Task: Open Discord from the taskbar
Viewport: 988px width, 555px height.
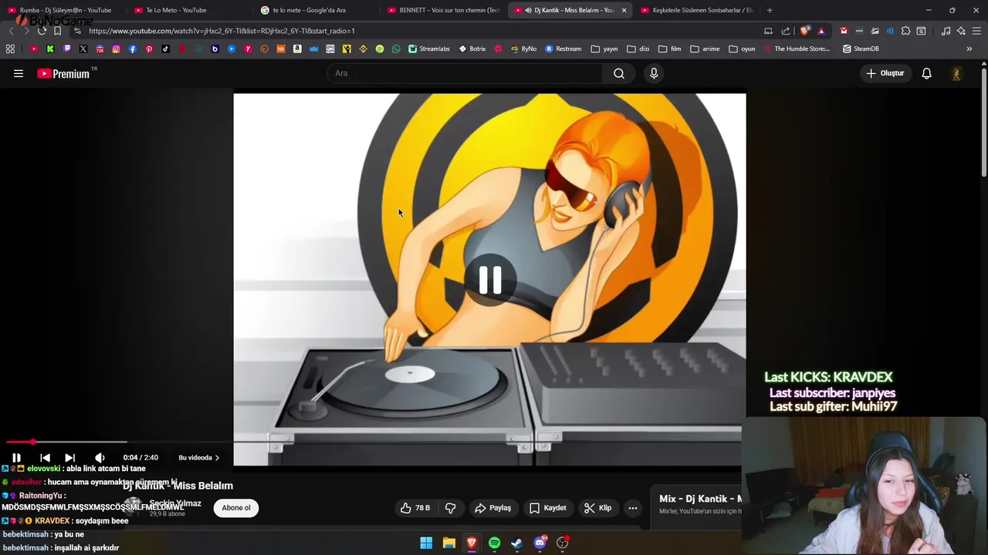Action: pyautogui.click(x=540, y=543)
